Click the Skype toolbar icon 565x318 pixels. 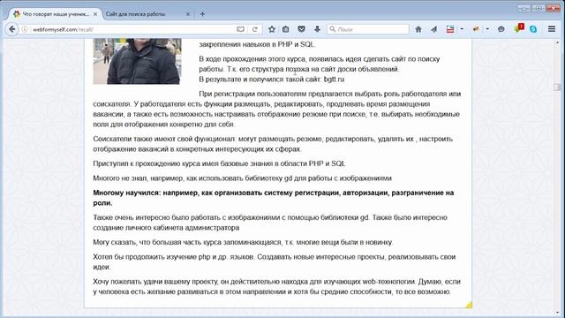click(x=533, y=29)
